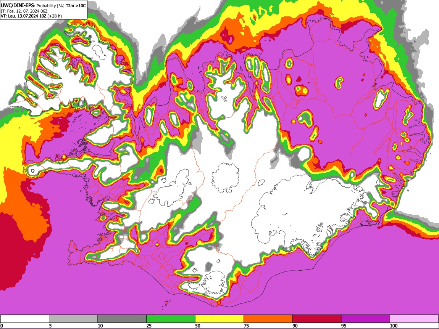
Task: Click the '(+28 h)' forecast offset text
Action: (55, 16)
